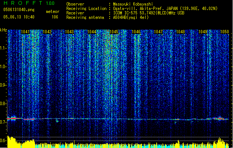Click the 1044 time marker

tap(92, 32)
